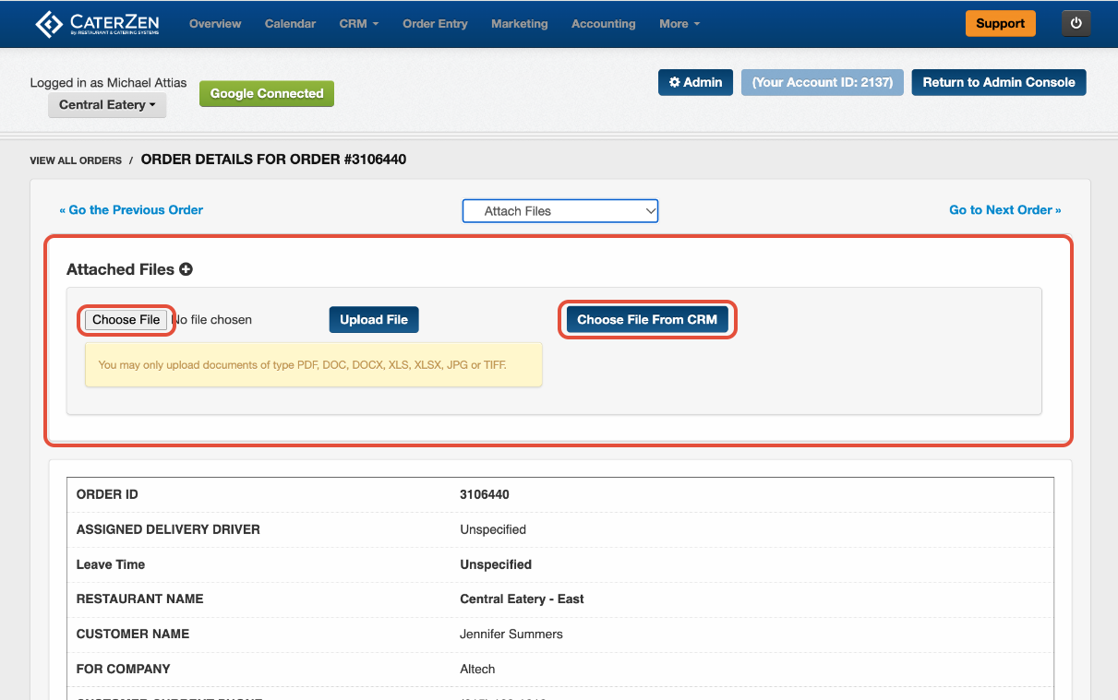Click the CaterZen logo
The height and width of the screenshot is (700, 1118).
97,24
